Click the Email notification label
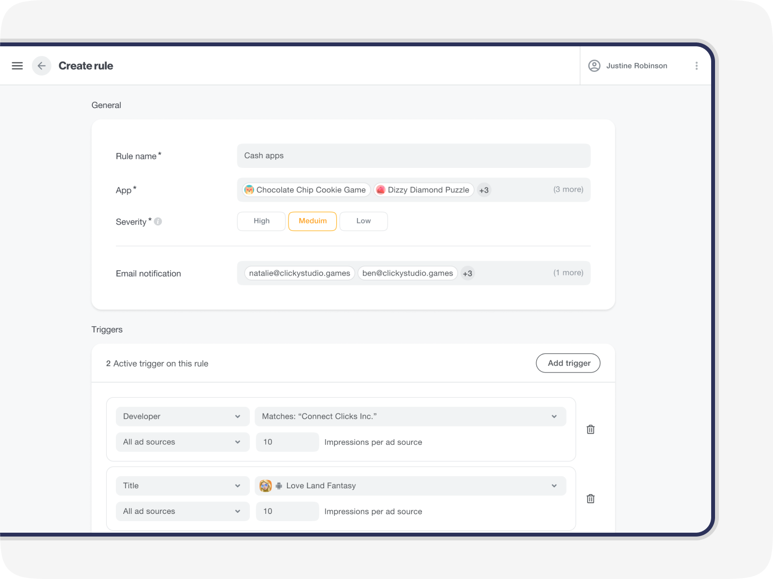773x579 pixels. (x=148, y=274)
